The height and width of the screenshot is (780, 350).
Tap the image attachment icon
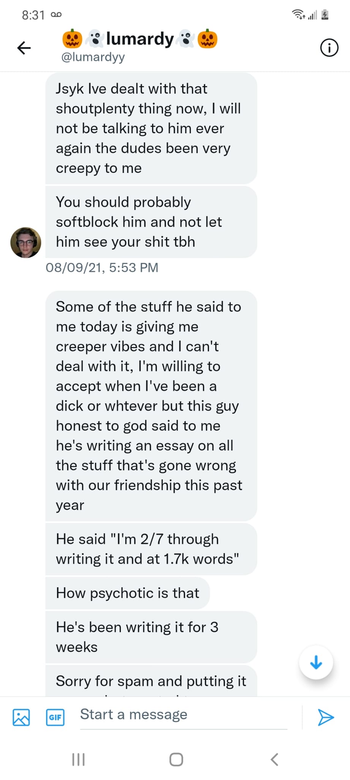[x=21, y=717]
